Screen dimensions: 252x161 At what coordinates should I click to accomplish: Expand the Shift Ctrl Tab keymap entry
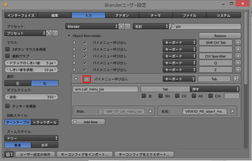click(74, 42)
